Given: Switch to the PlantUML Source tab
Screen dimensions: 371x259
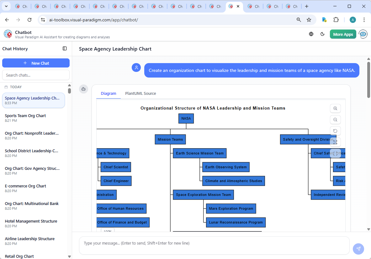Looking at the screenshot, I should (x=140, y=93).
